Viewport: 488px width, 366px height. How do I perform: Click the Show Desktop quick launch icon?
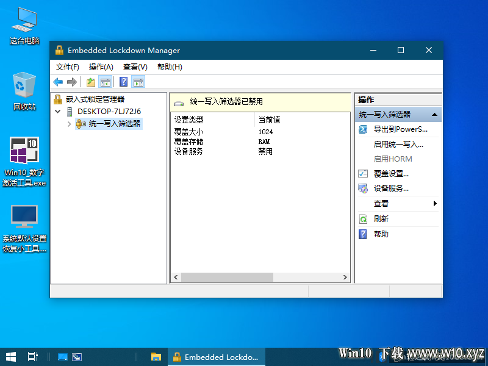click(x=63, y=357)
